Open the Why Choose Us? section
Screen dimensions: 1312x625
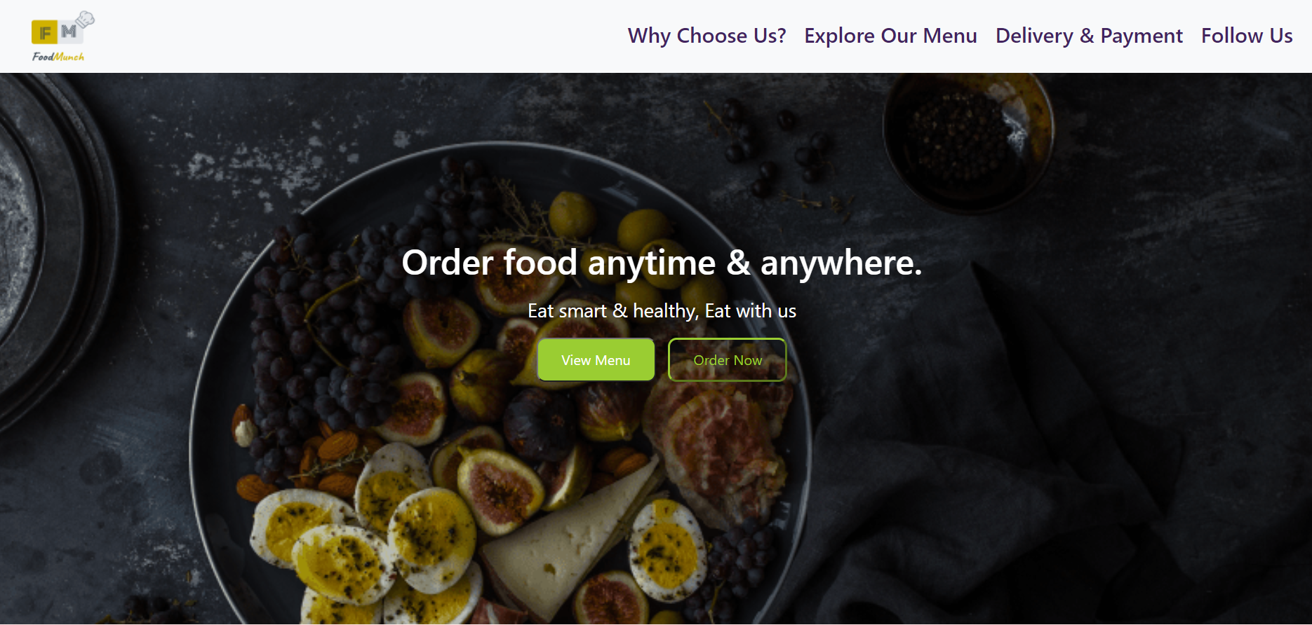tap(707, 36)
